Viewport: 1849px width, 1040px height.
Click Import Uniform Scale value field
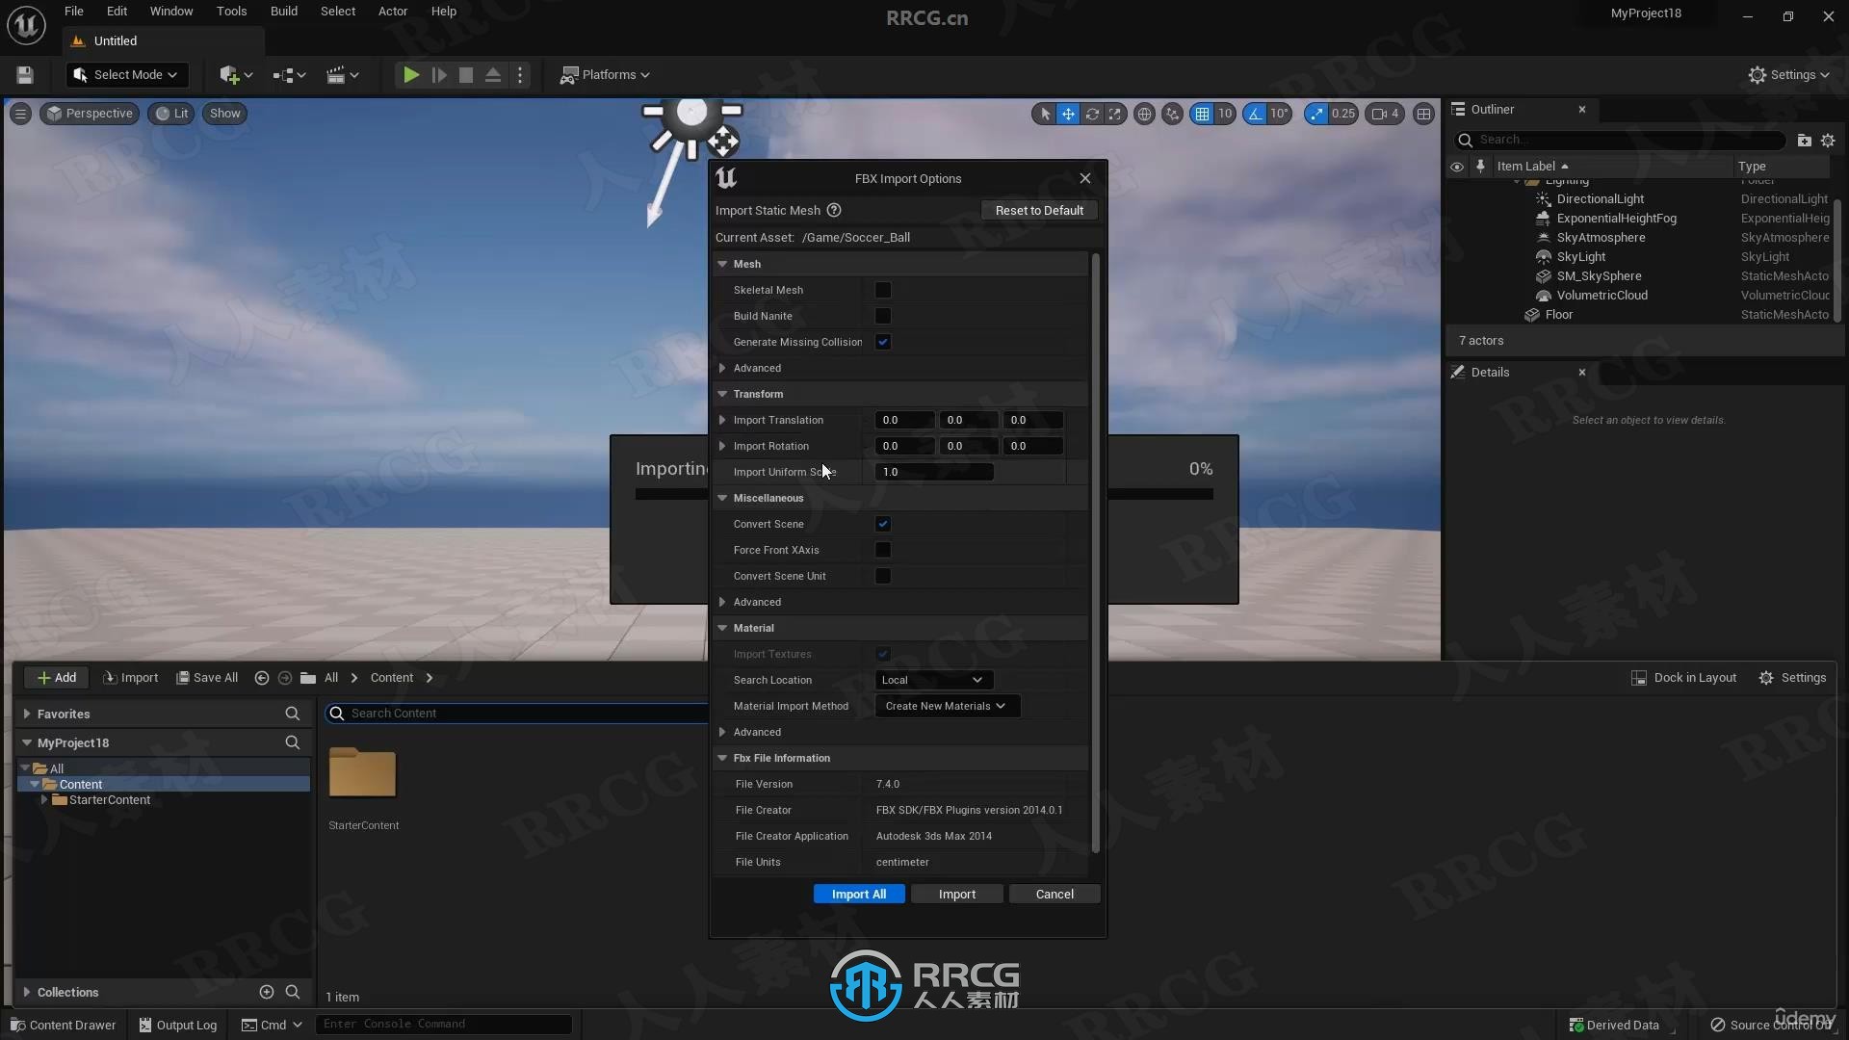[x=934, y=472]
